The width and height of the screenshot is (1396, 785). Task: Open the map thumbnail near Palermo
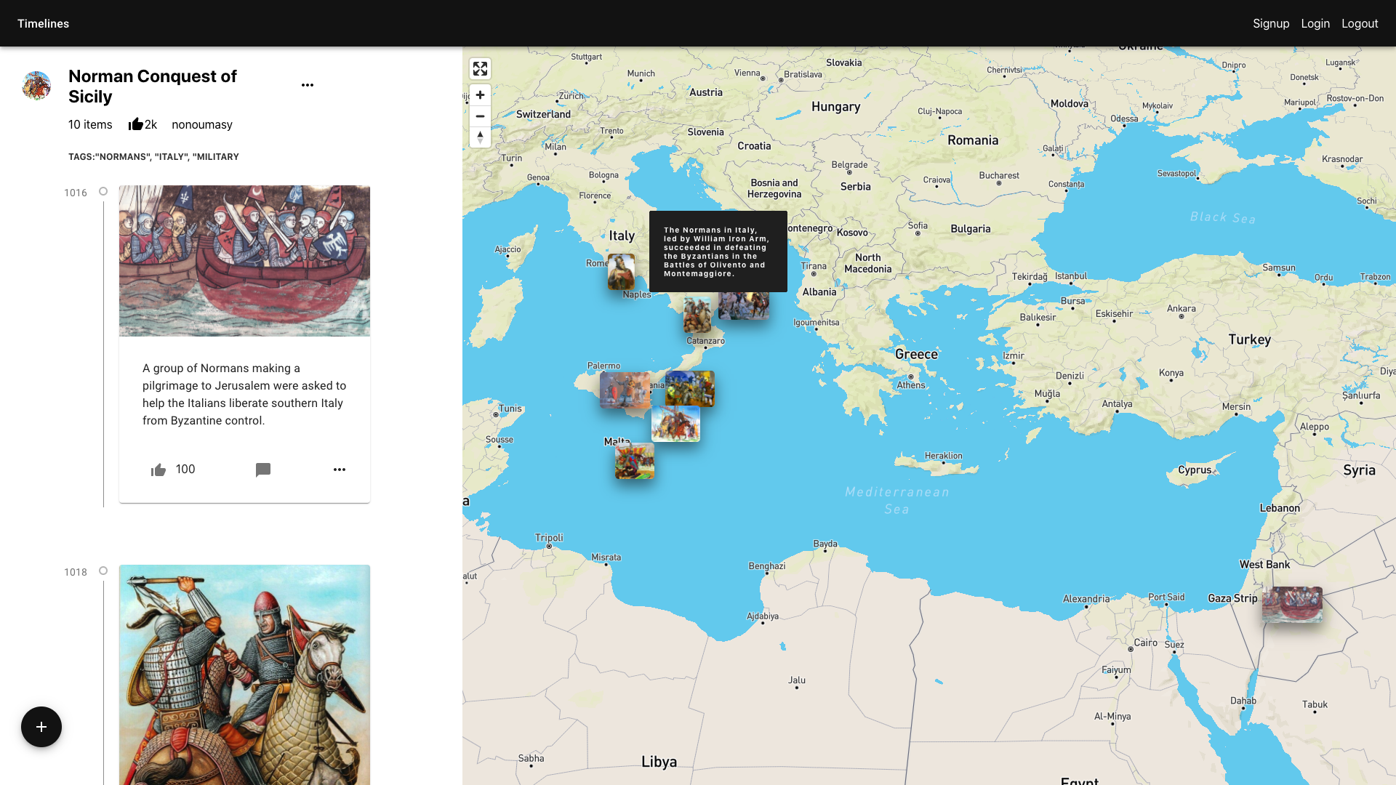click(624, 389)
